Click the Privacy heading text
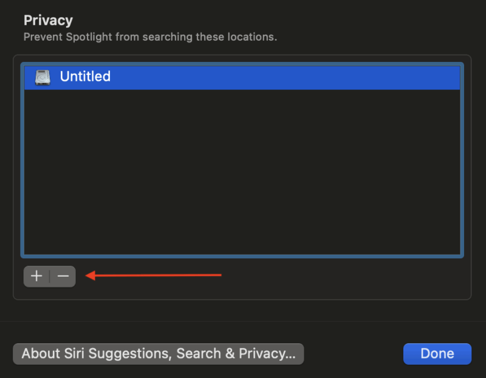The height and width of the screenshot is (378, 486). point(48,20)
